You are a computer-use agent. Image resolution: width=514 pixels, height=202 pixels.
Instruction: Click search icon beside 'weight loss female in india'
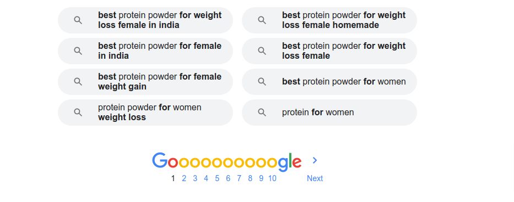(x=78, y=20)
